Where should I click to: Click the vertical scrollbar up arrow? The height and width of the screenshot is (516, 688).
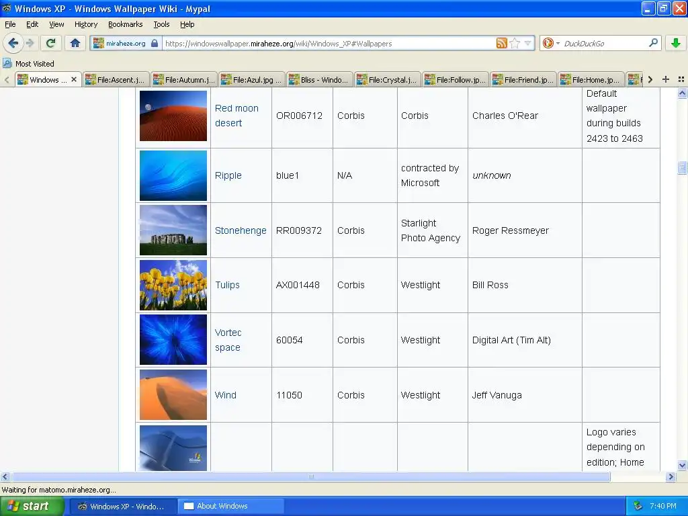pyautogui.click(x=682, y=93)
